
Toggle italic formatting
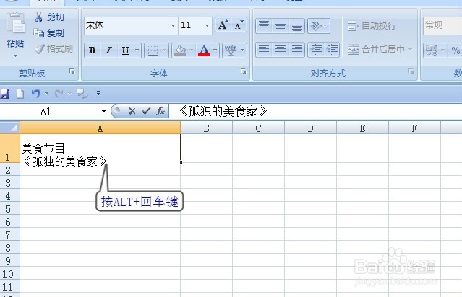click(x=108, y=50)
